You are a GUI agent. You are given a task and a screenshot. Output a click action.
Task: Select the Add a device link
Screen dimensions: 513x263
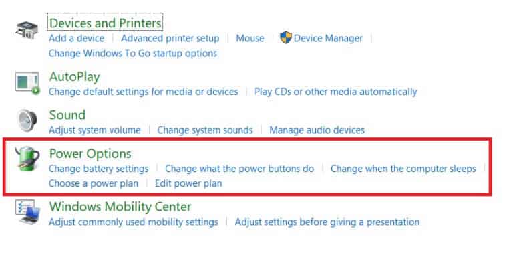77,38
